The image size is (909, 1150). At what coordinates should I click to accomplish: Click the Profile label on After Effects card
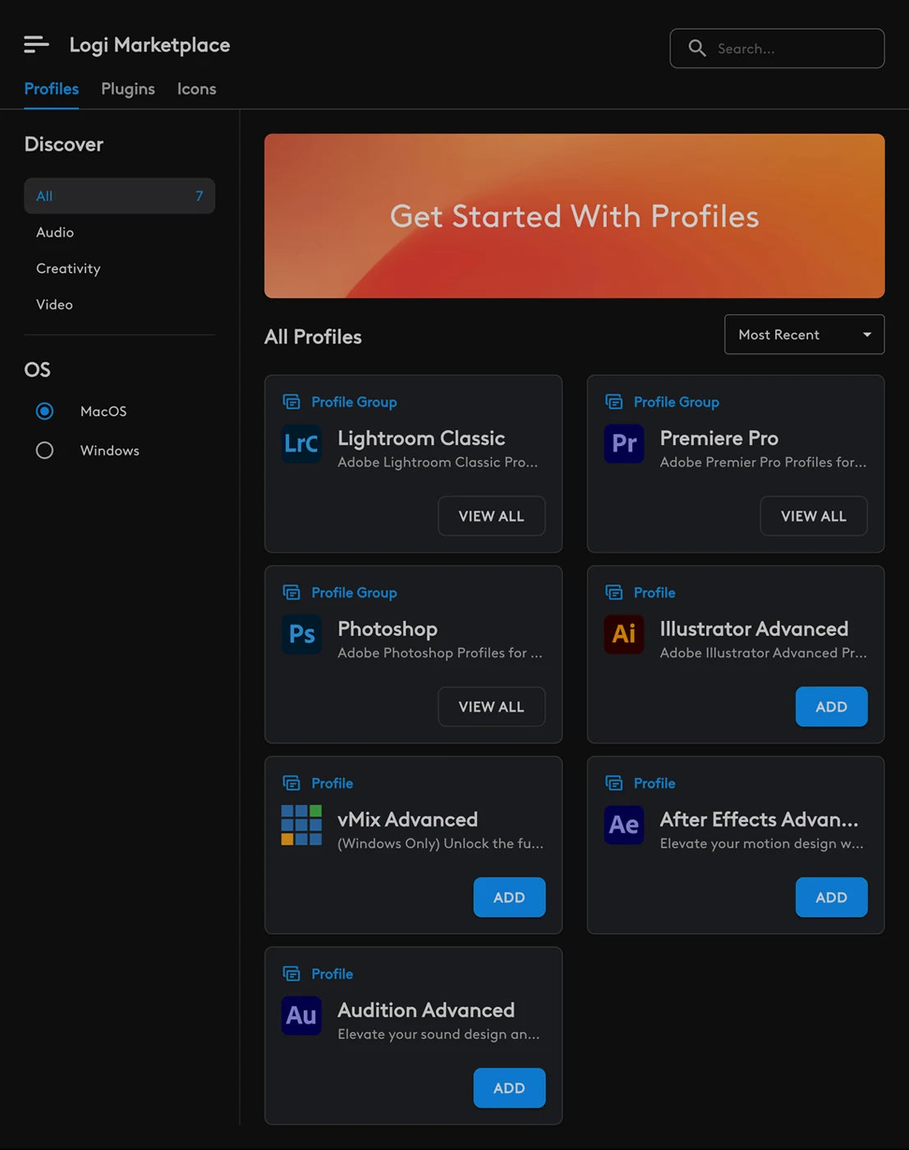pyautogui.click(x=654, y=783)
